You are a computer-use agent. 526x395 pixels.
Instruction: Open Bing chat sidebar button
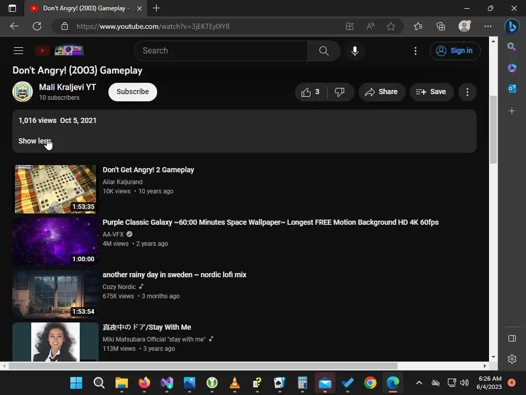pos(512,26)
